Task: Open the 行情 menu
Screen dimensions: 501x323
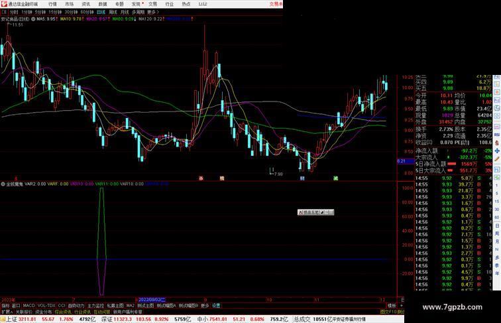Action: tap(52, 4)
